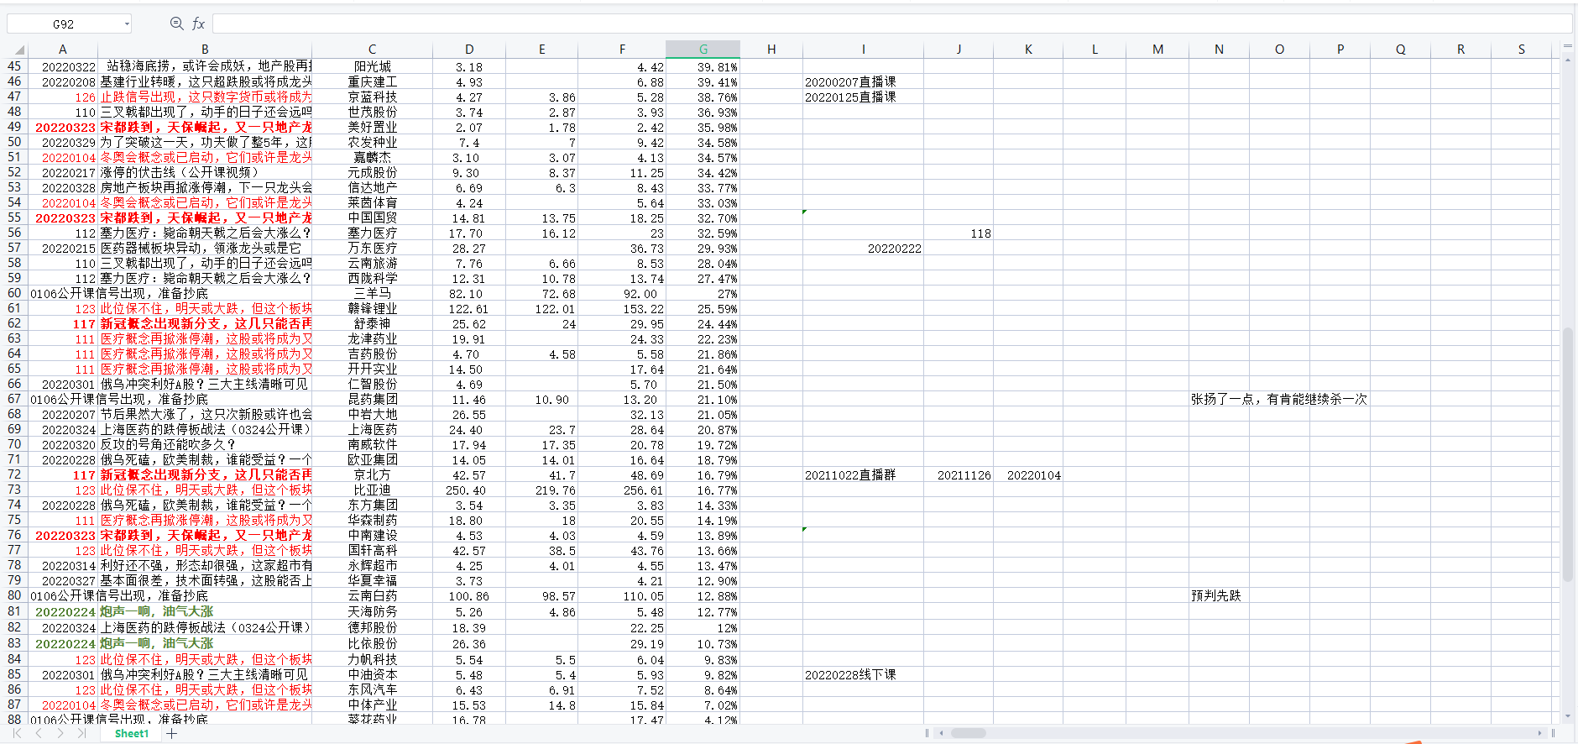Select the note '张扬了一点，有肯能继续杀一次'
The image size is (1578, 744).
pyautogui.click(x=1278, y=399)
